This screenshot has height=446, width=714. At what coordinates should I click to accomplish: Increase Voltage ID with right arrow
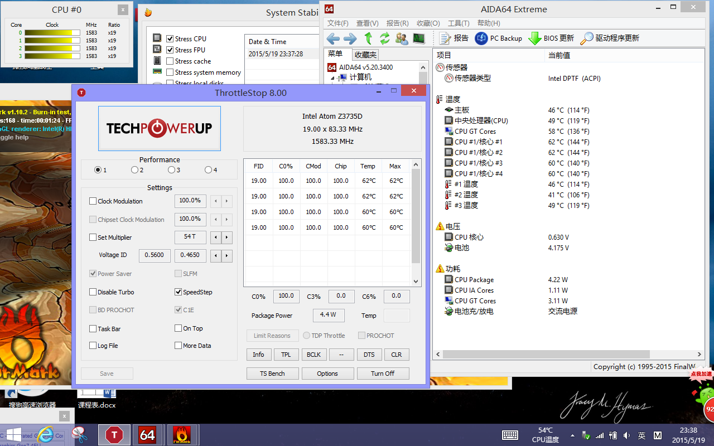pos(227,256)
